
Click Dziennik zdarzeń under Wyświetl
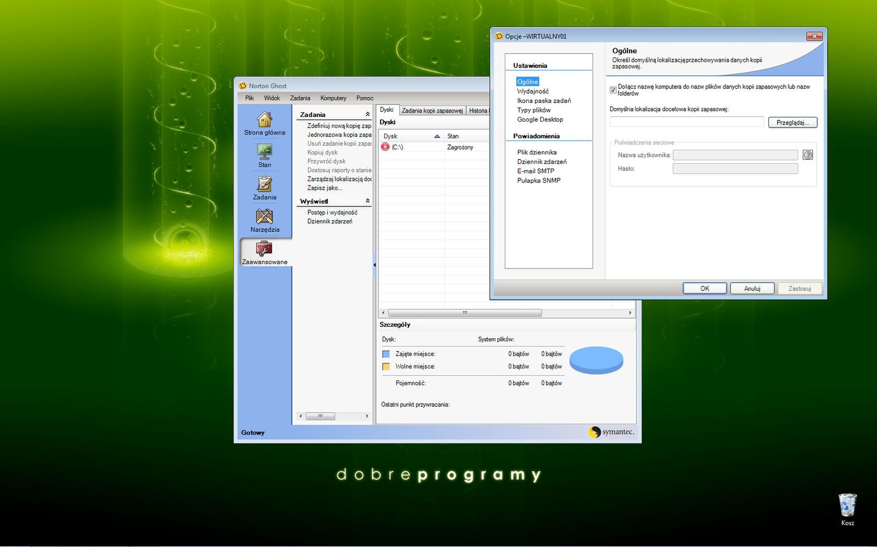[x=330, y=221]
